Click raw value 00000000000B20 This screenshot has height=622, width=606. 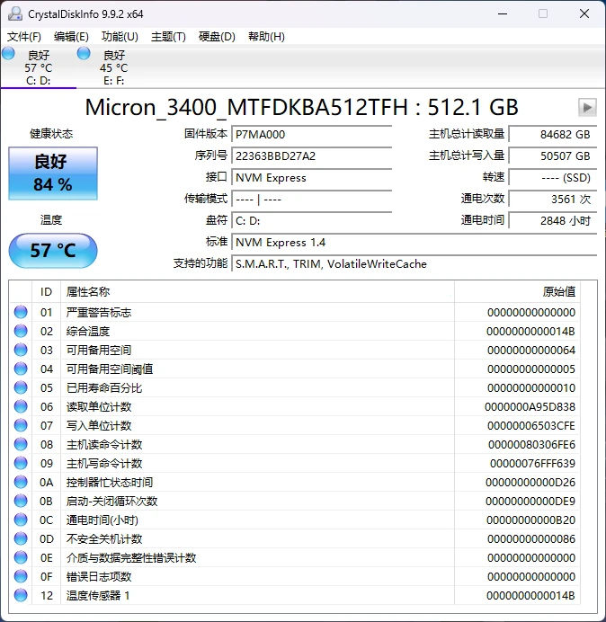coord(530,520)
